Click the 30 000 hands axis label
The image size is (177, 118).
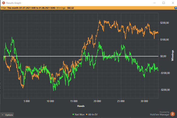coord(144,101)
